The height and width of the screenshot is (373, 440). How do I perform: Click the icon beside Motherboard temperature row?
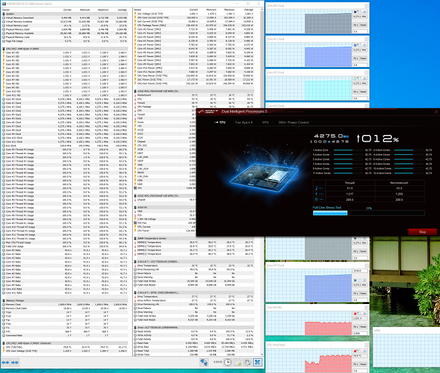click(135, 95)
